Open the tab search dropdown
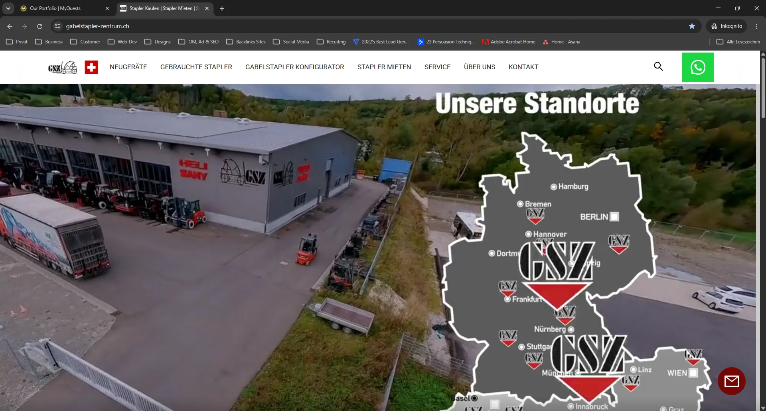This screenshot has width=766, height=411. click(x=8, y=8)
